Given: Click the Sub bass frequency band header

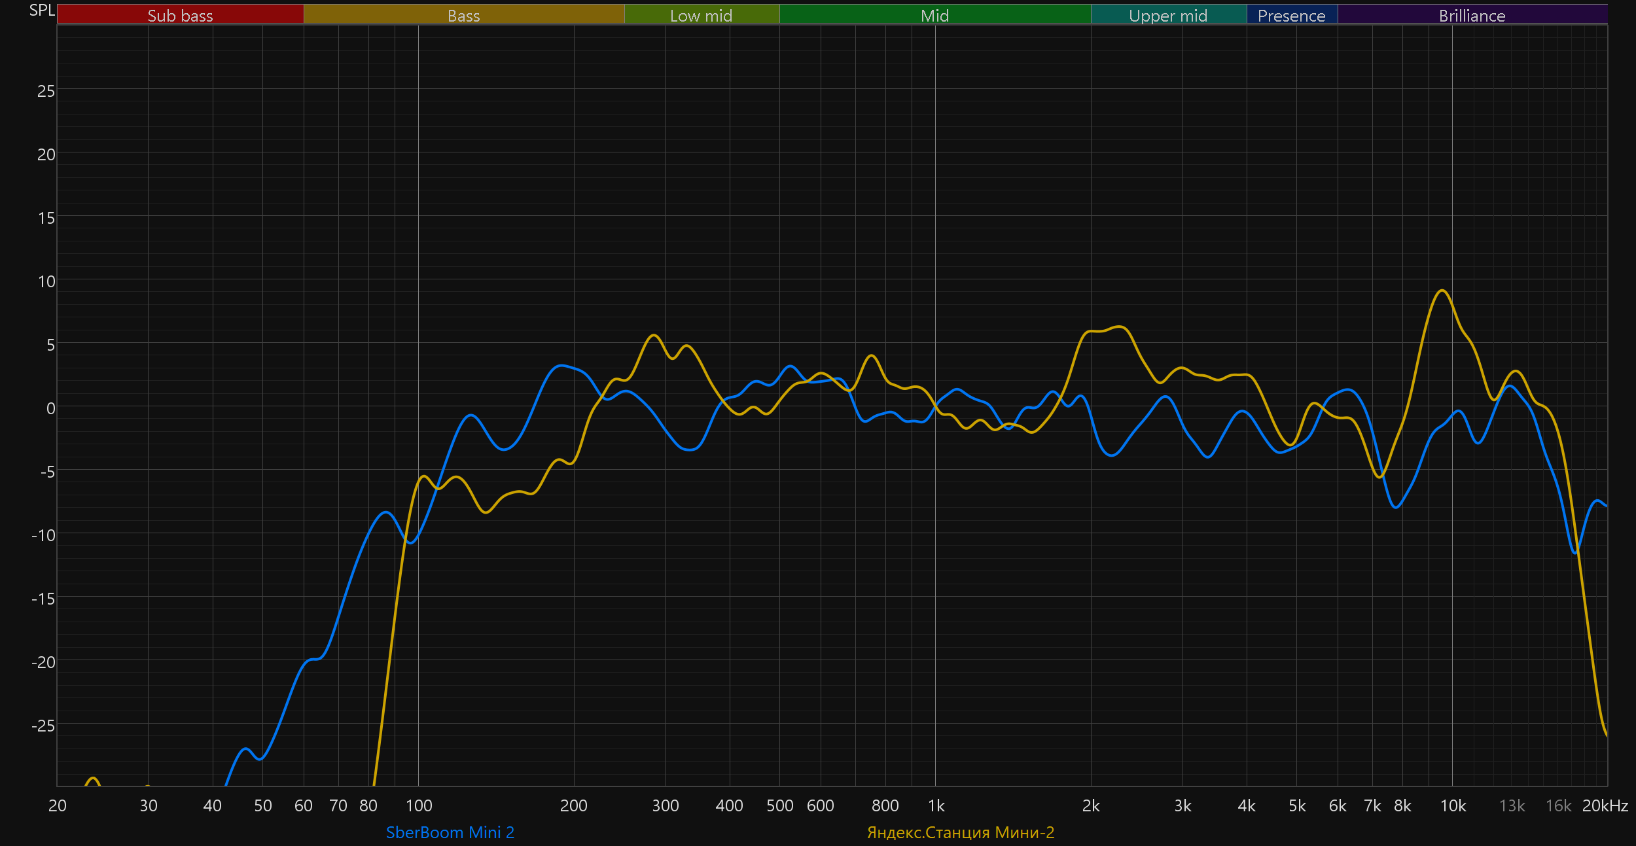Looking at the screenshot, I should [x=180, y=15].
